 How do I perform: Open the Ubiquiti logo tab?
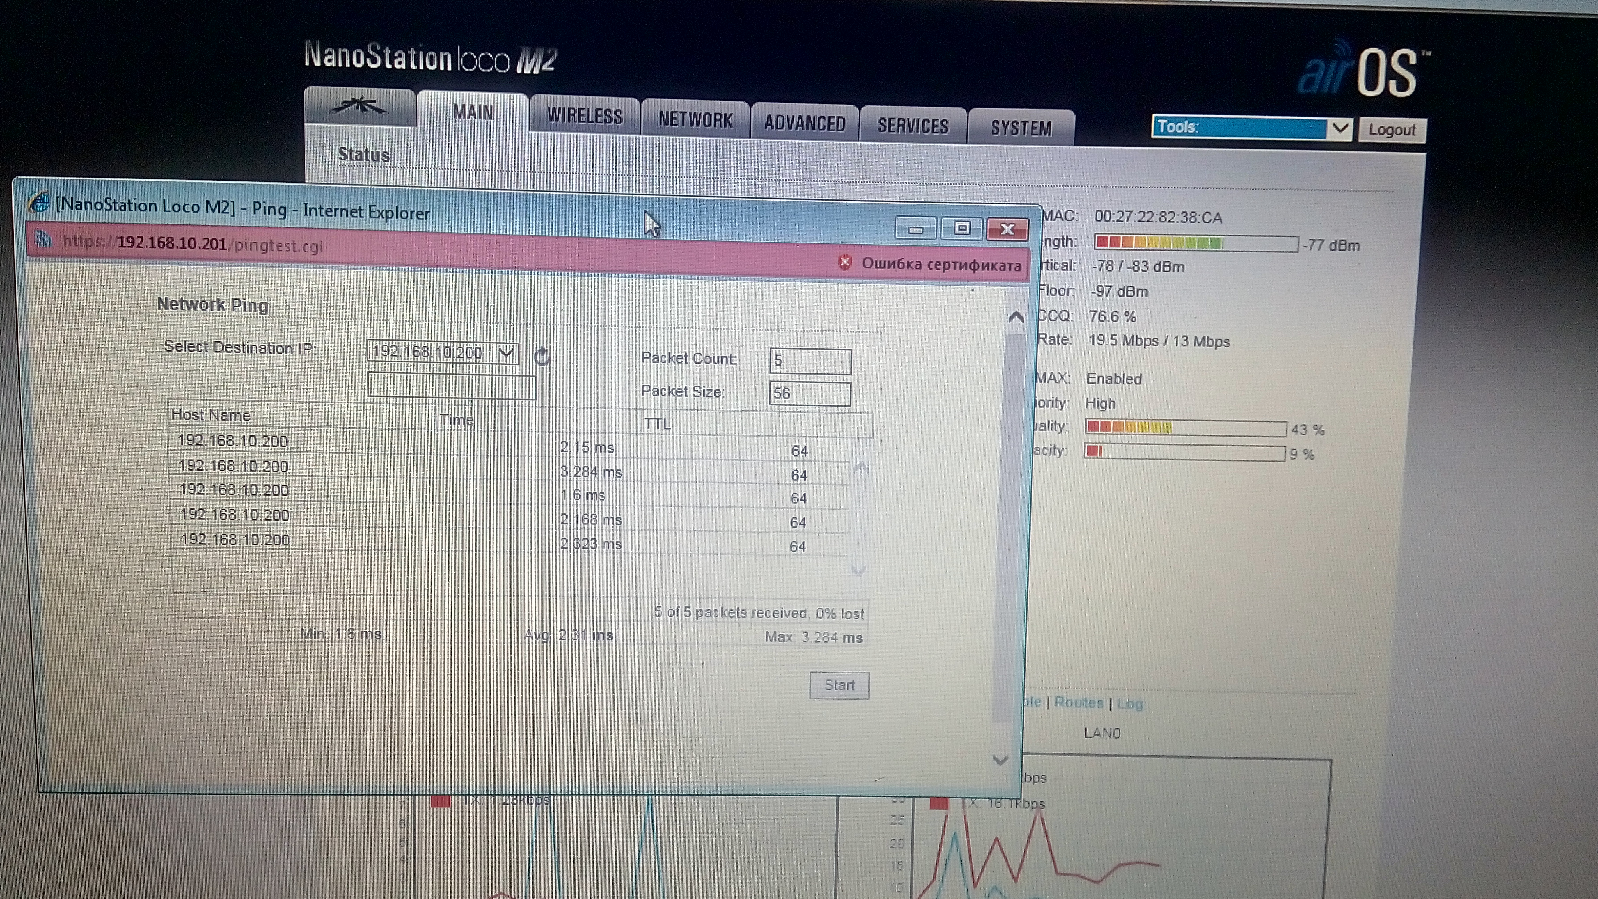point(360,107)
